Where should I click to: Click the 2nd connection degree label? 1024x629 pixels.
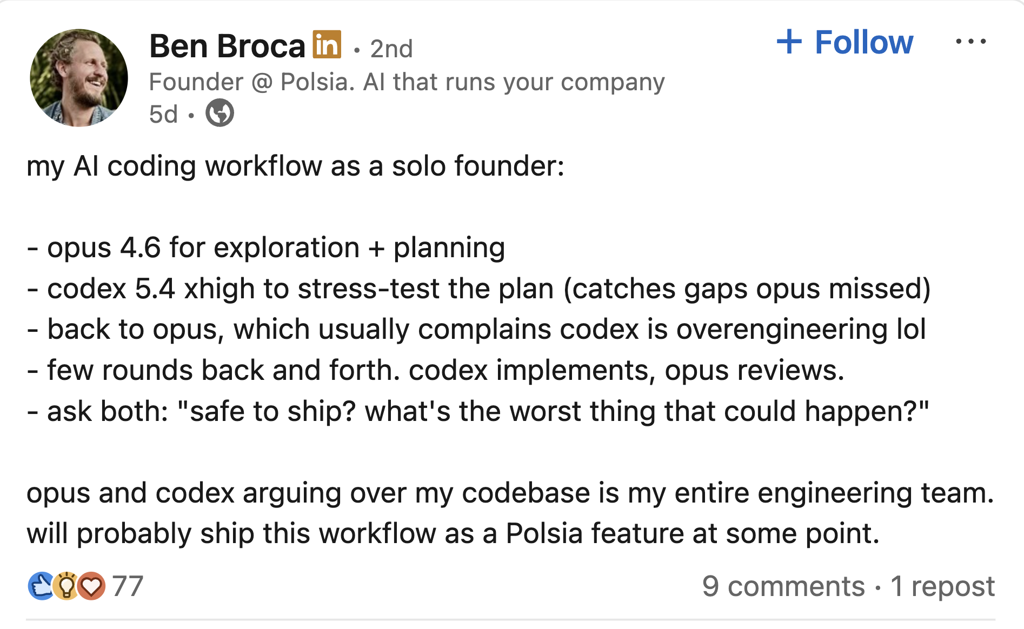[390, 49]
